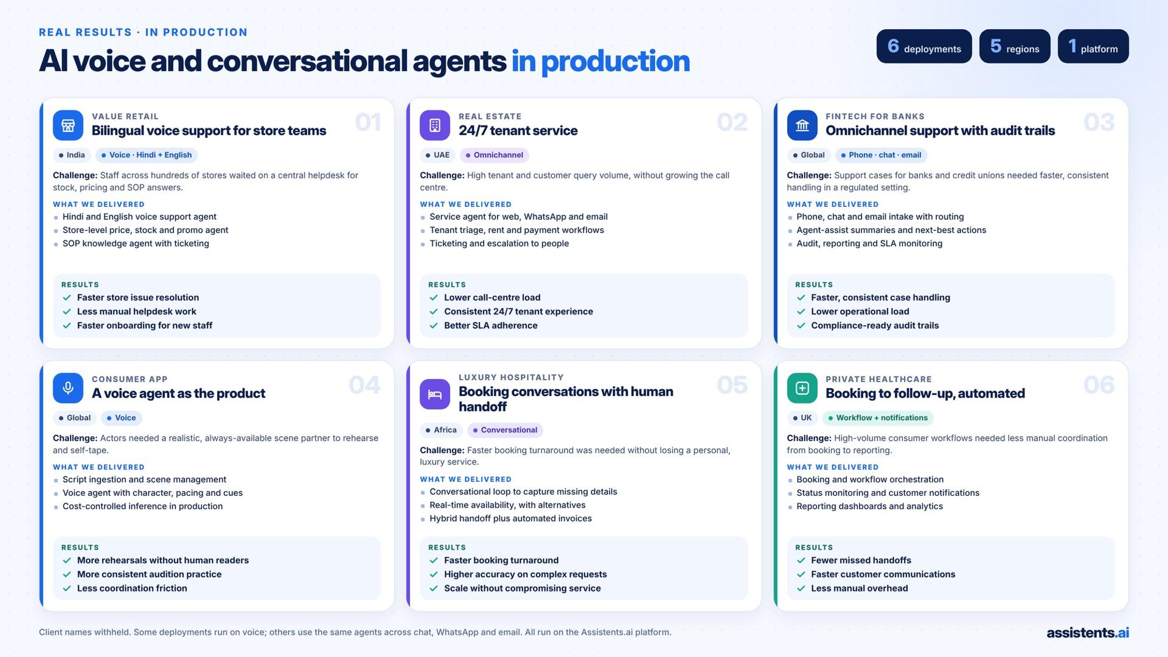This screenshot has height=657, width=1168.
Task: Select the Workflow + notifications tag
Action: pos(878,418)
